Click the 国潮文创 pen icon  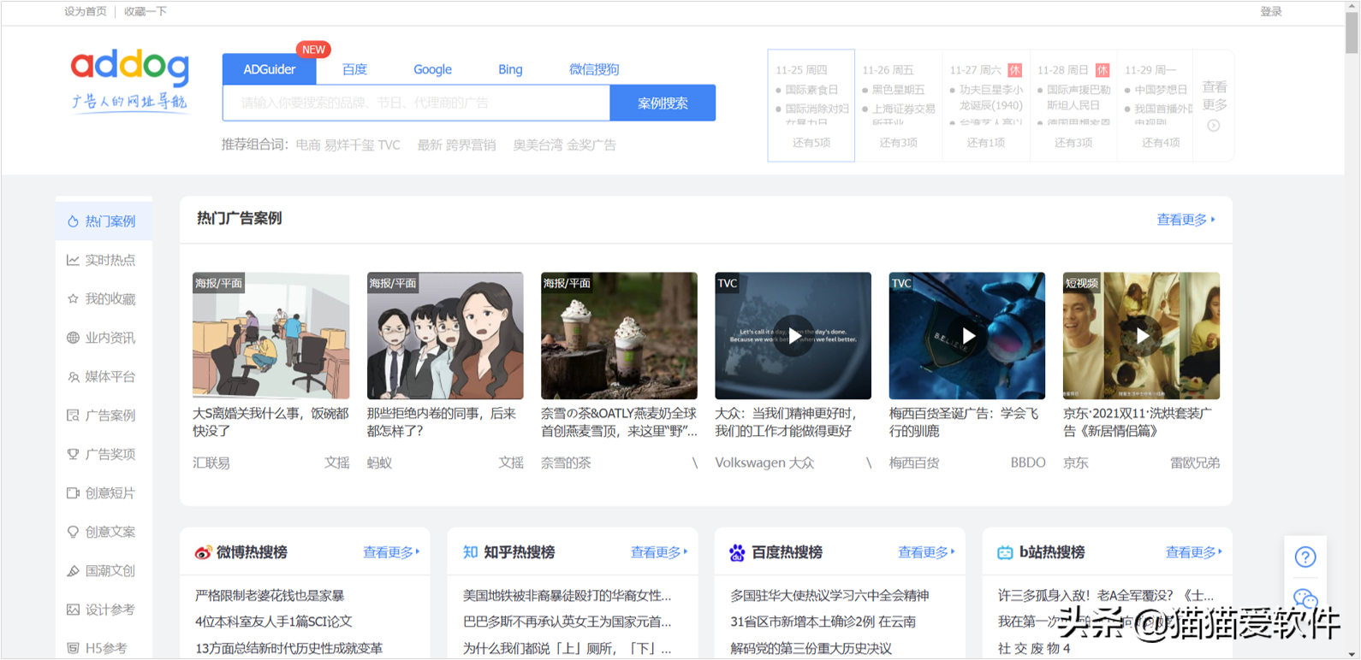click(x=73, y=571)
